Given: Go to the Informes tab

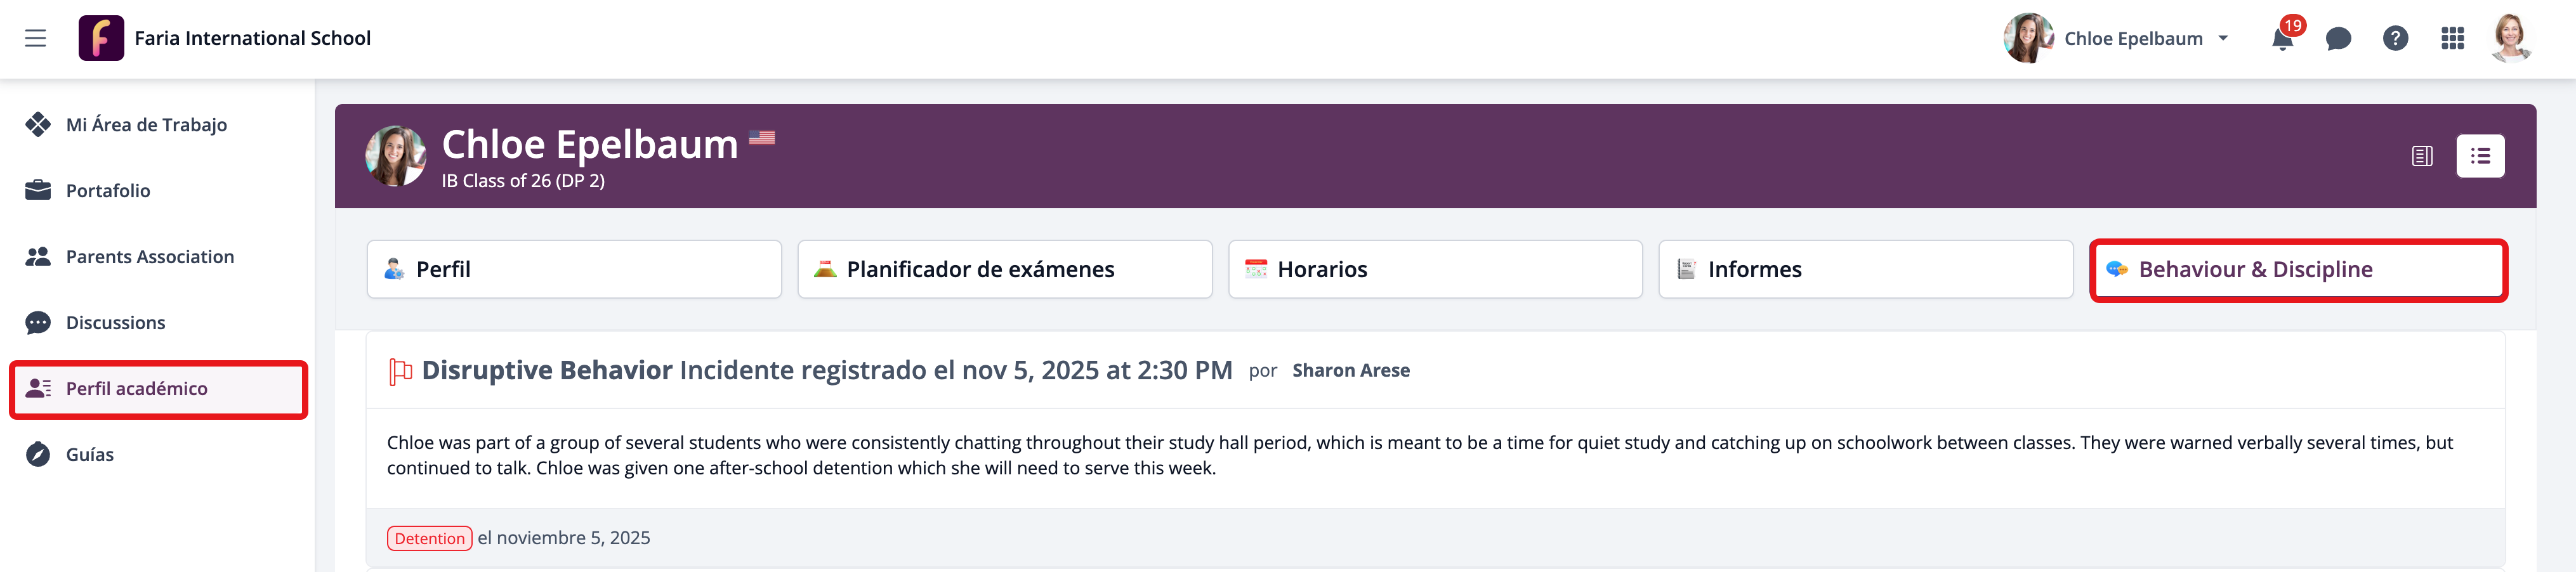Looking at the screenshot, I should click(x=1865, y=269).
